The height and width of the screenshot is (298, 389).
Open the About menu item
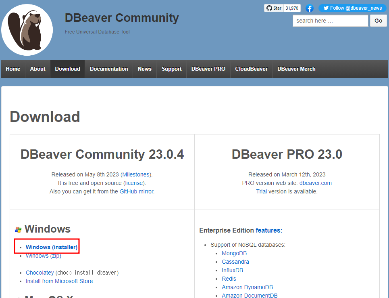tap(38, 69)
